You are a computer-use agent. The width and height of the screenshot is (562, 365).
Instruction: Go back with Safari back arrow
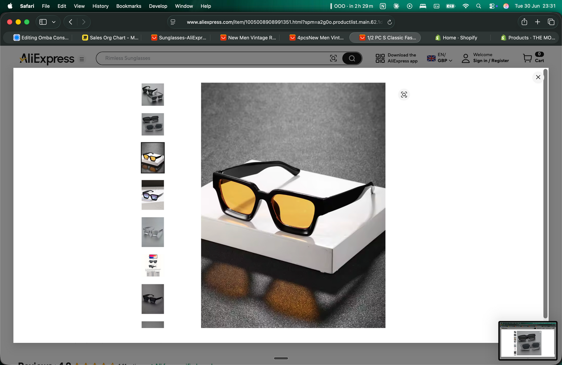70,22
